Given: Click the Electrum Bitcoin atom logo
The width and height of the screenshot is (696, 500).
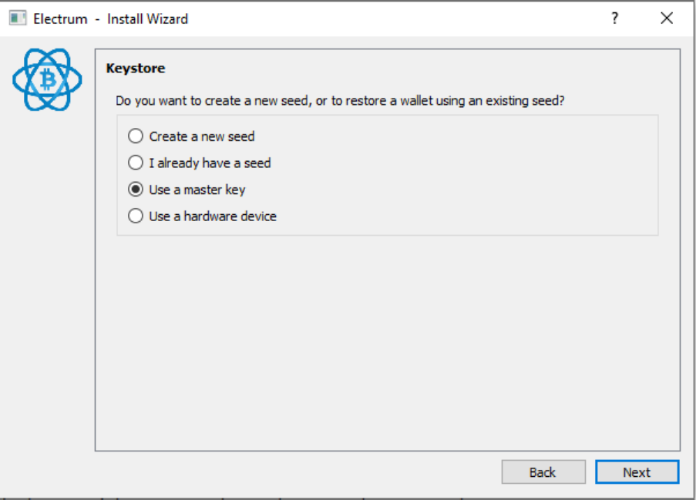Looking at the screenshot, I should (47, 80).
